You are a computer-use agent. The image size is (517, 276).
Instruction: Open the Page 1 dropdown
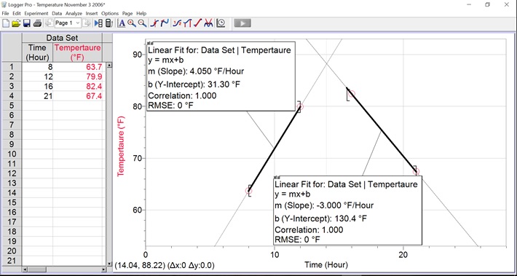pos(68,23)
